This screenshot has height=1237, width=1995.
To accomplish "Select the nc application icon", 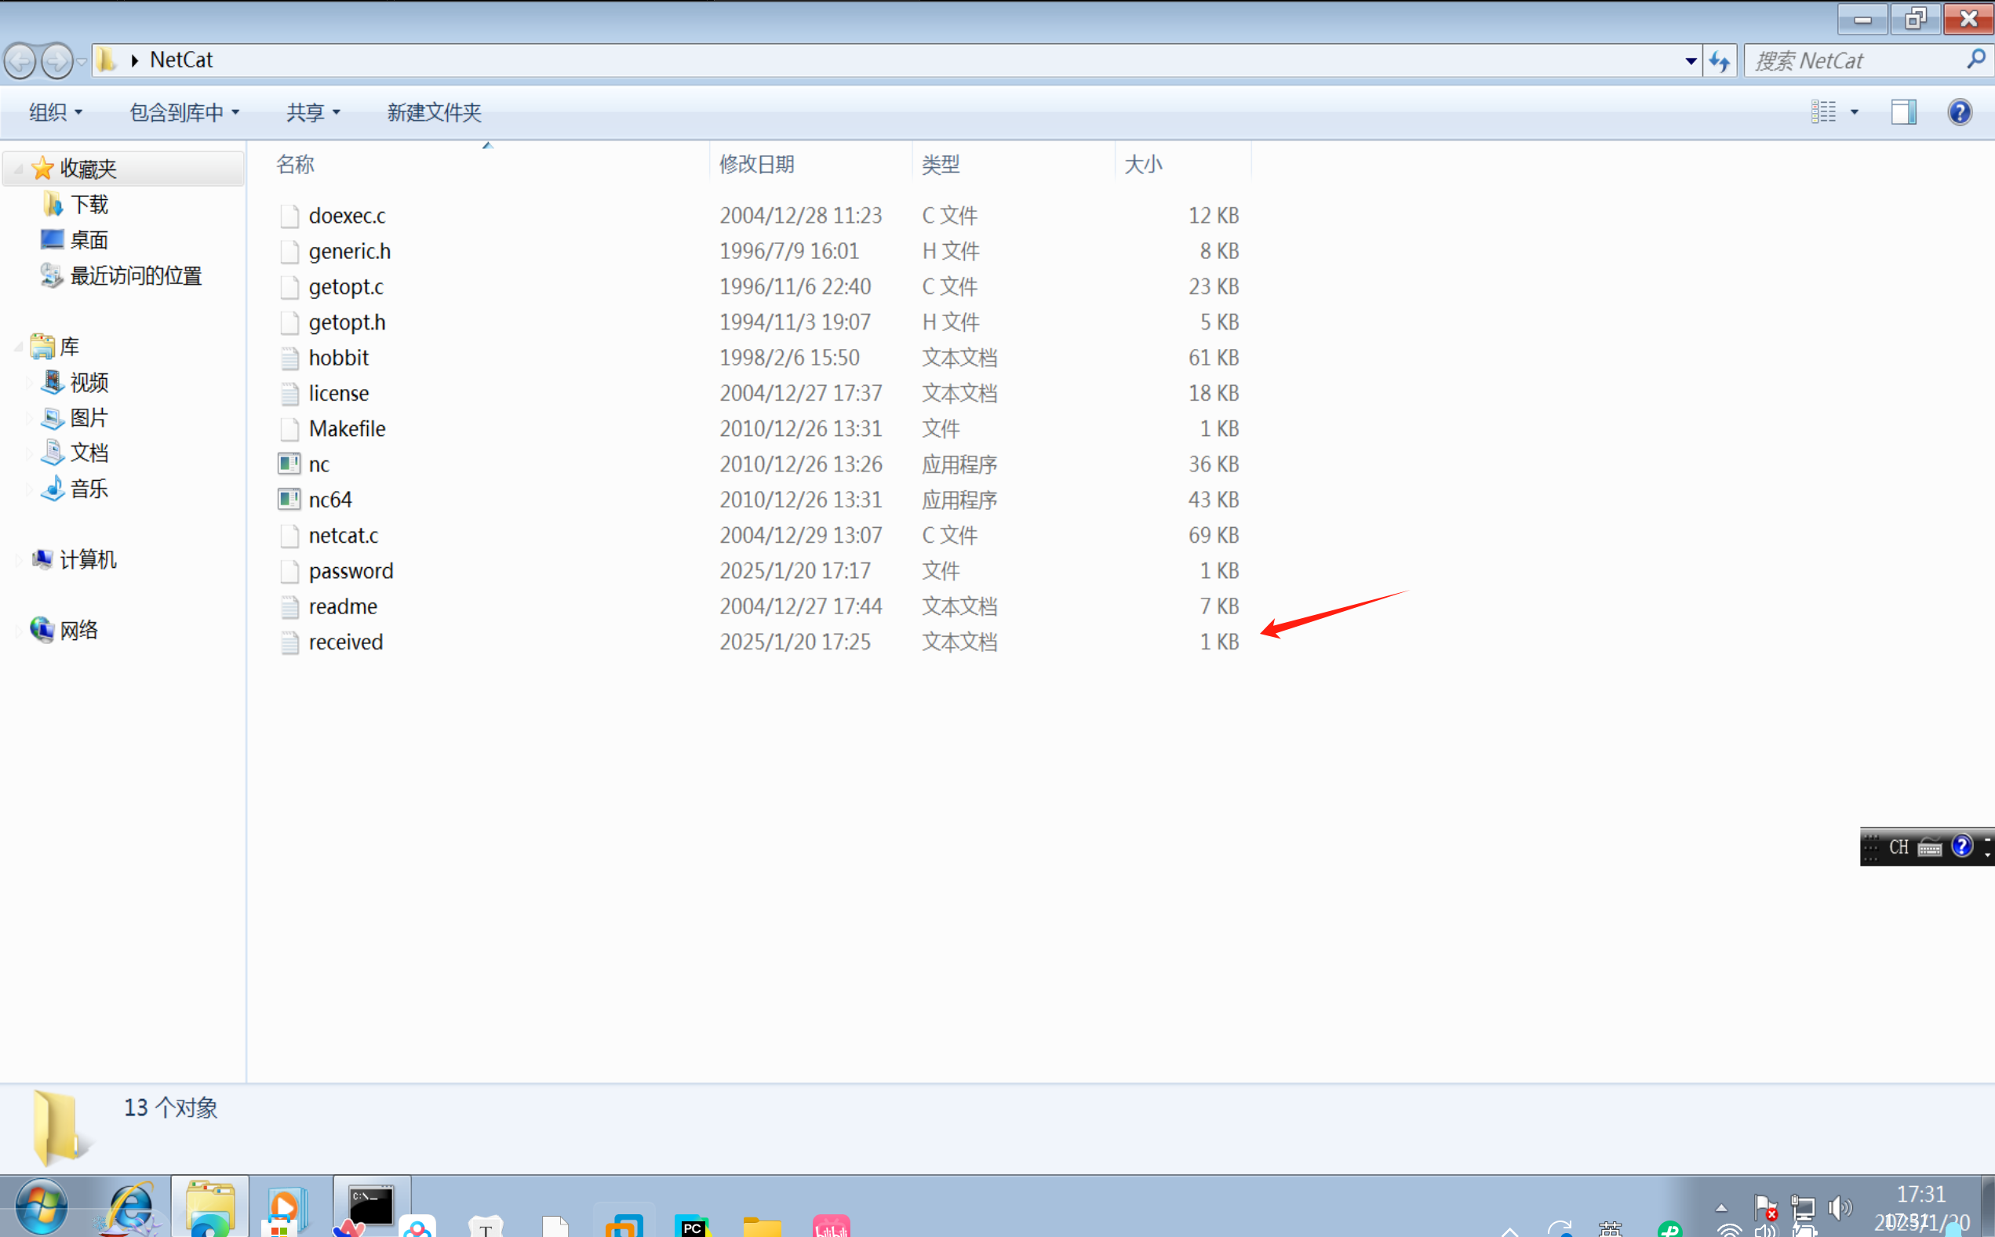I will point(289,464).
